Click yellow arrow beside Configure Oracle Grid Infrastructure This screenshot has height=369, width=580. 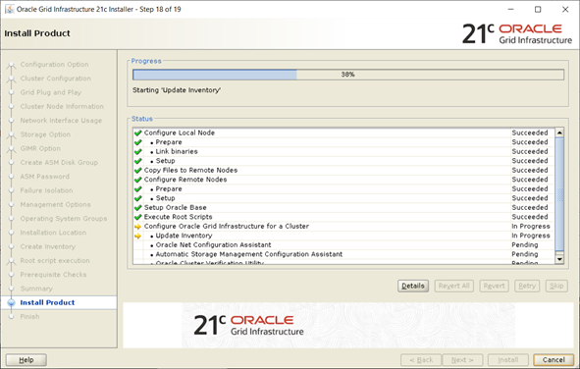[x=138, y=227]
